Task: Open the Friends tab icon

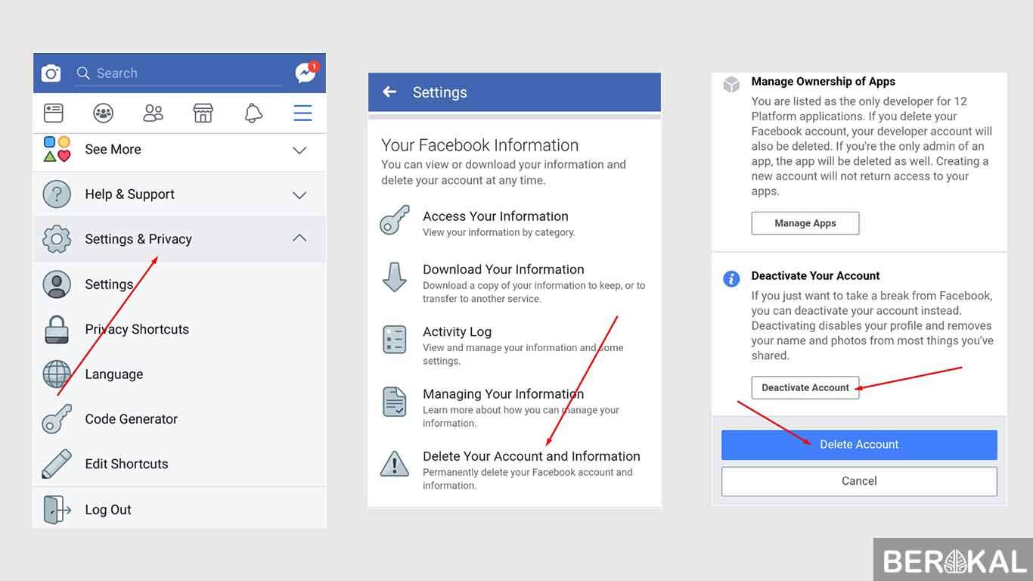Action: tap(154, 113)
